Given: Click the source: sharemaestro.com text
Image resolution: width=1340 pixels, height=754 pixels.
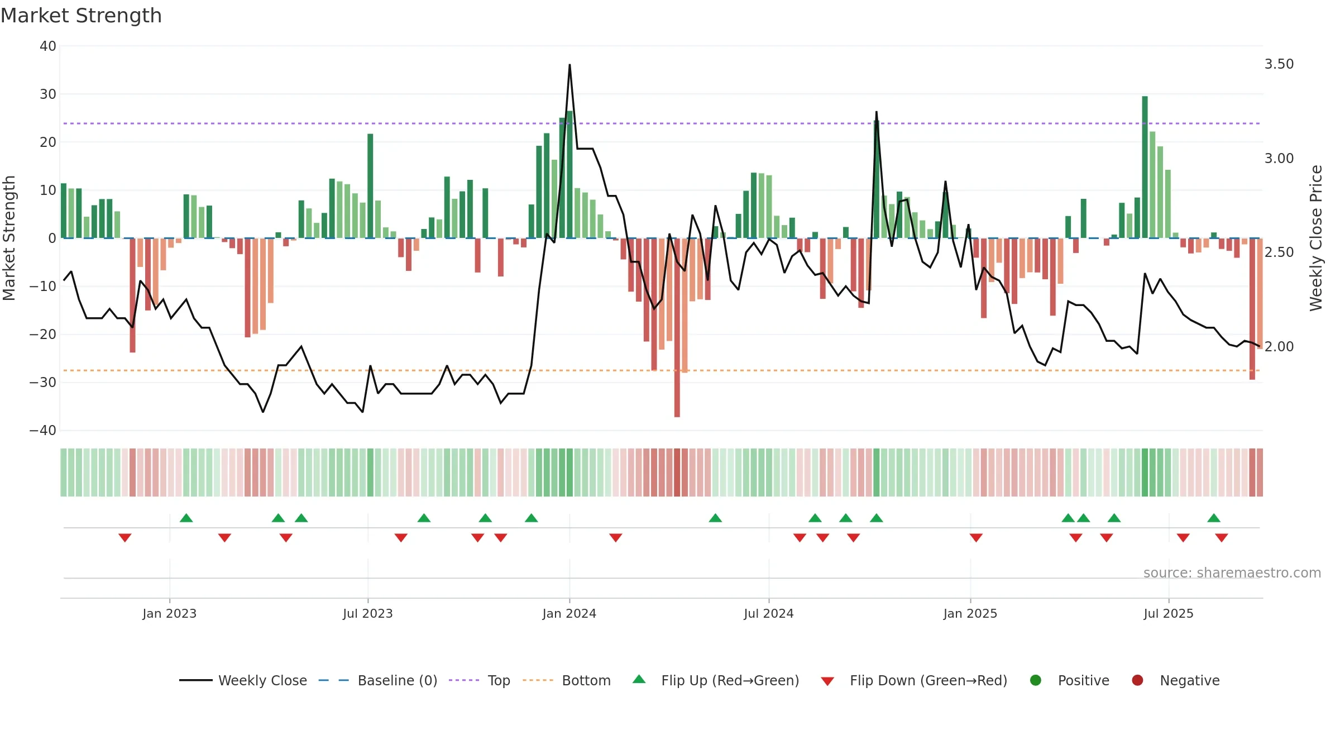Looking at the screenshot, I should coord(1232,573).
